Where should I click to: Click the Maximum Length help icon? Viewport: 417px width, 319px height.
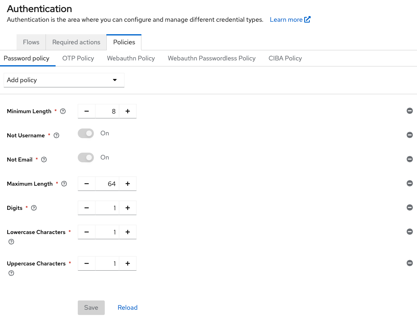pos(64,184)
